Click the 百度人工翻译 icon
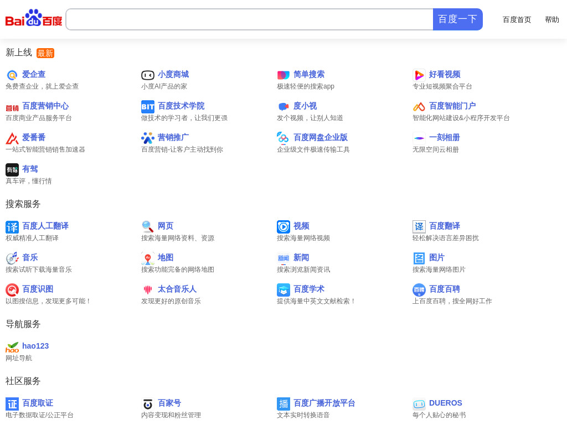 pos(12,227)
